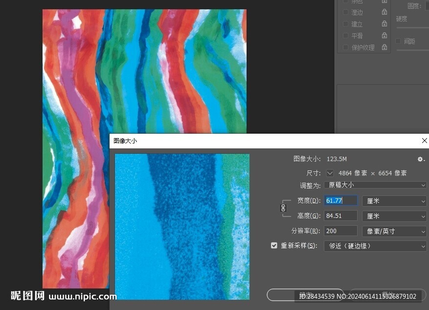Toggle the width-height constrain proportions link icon
Image resolution: width=429 pixels, height=310 pixels.
283,208
